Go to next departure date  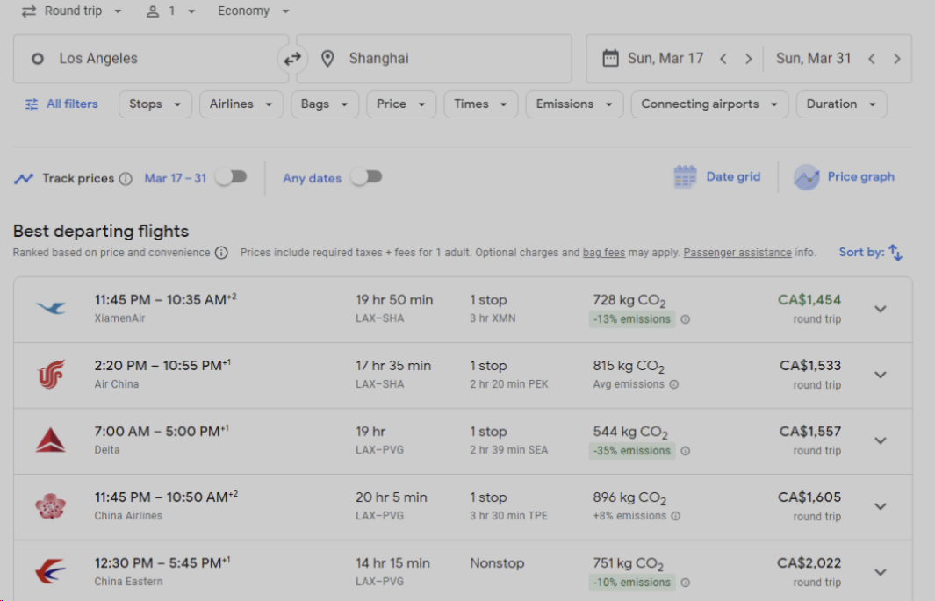(748, 59)
